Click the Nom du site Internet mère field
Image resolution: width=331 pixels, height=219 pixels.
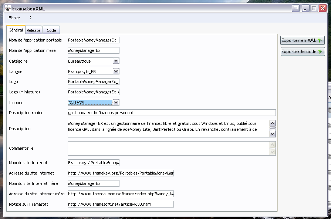(94, 183)
